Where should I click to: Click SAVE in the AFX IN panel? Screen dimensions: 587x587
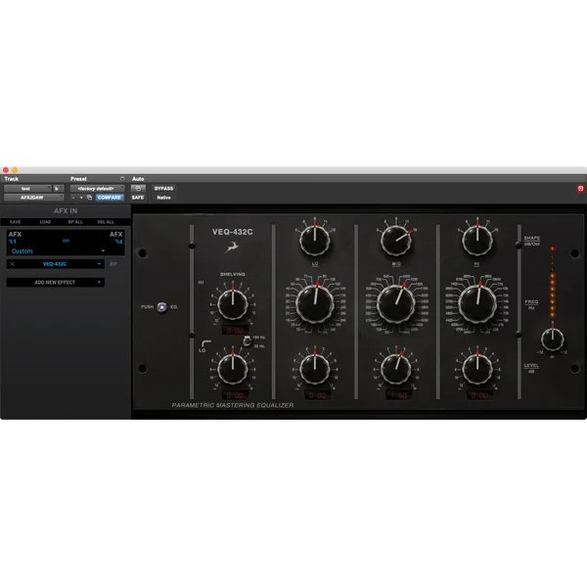[x=15, y=222]
